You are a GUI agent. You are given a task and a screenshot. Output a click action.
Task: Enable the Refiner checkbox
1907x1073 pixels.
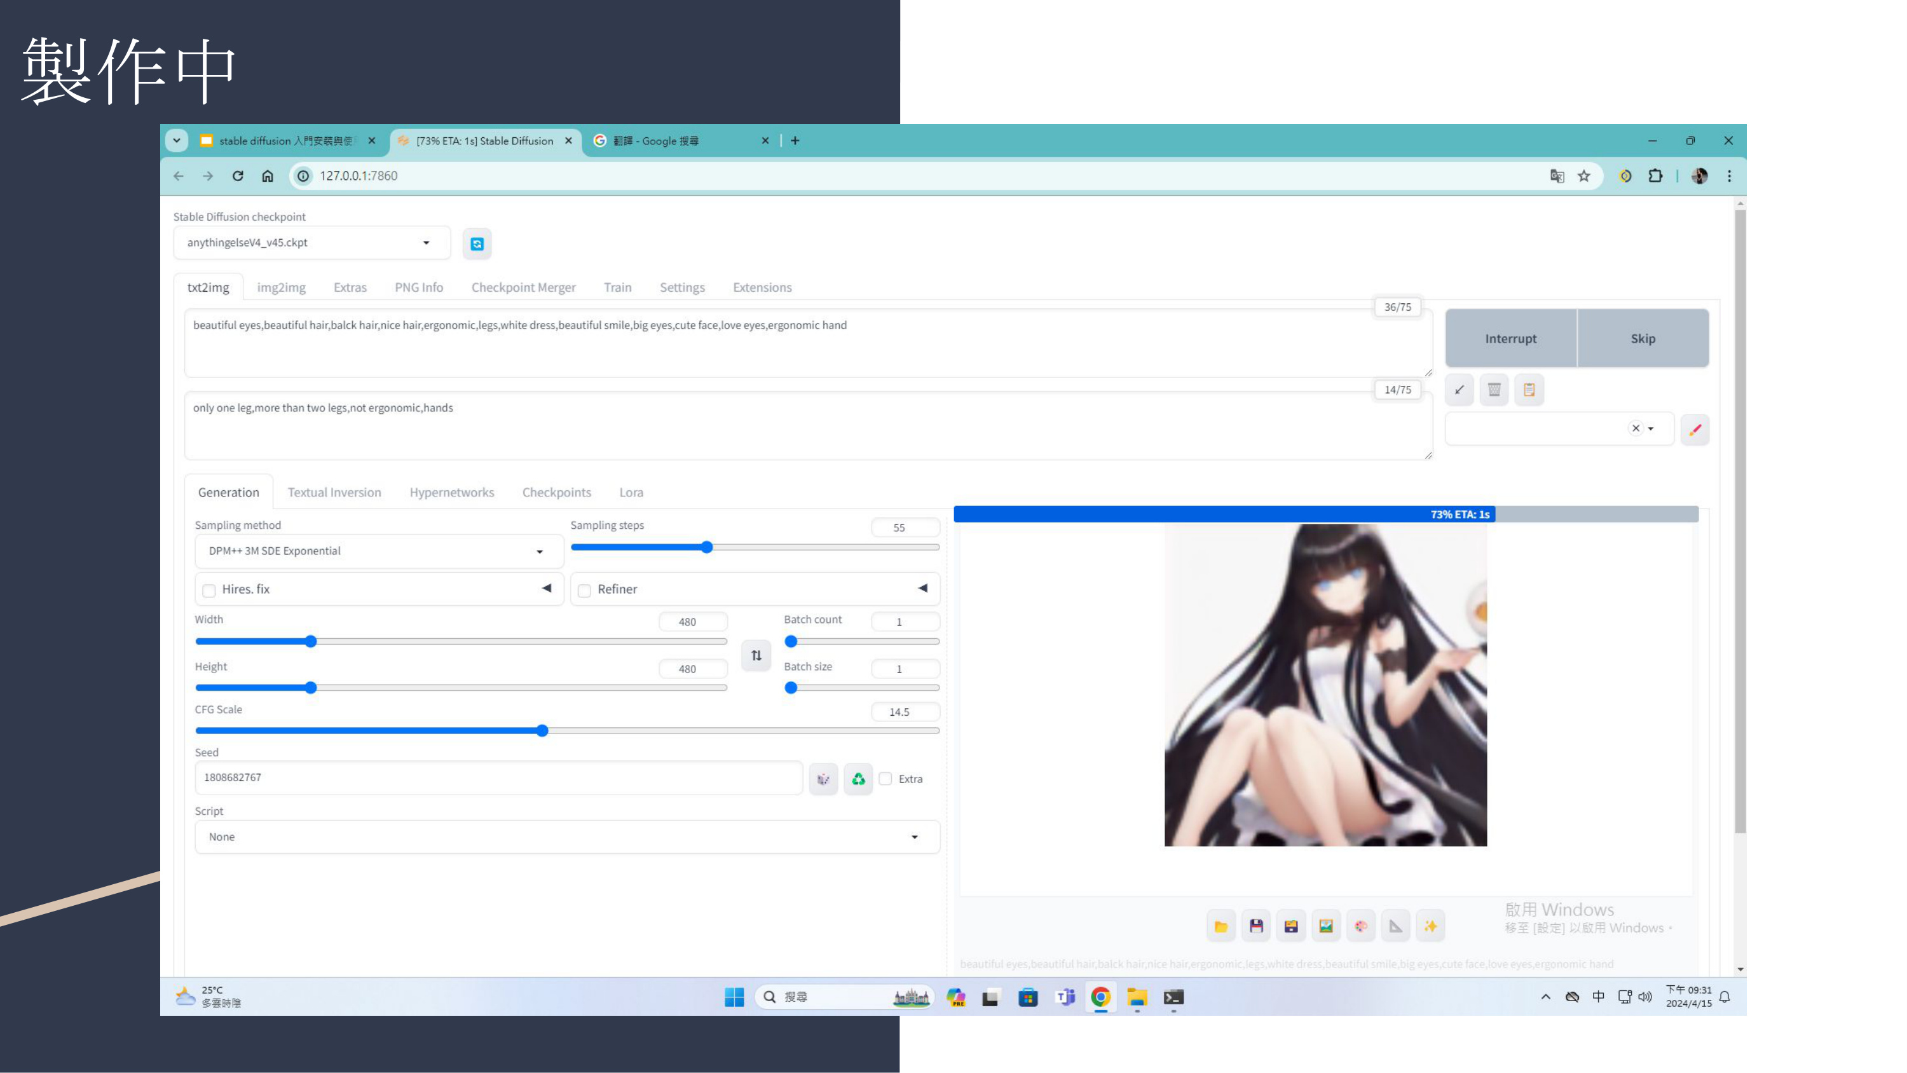click(584, 590)
